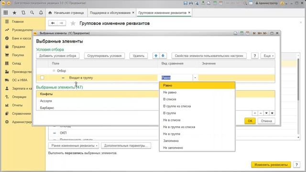Click the forward navigation arrow
This screenshot has width=306, height=172.
61,23
